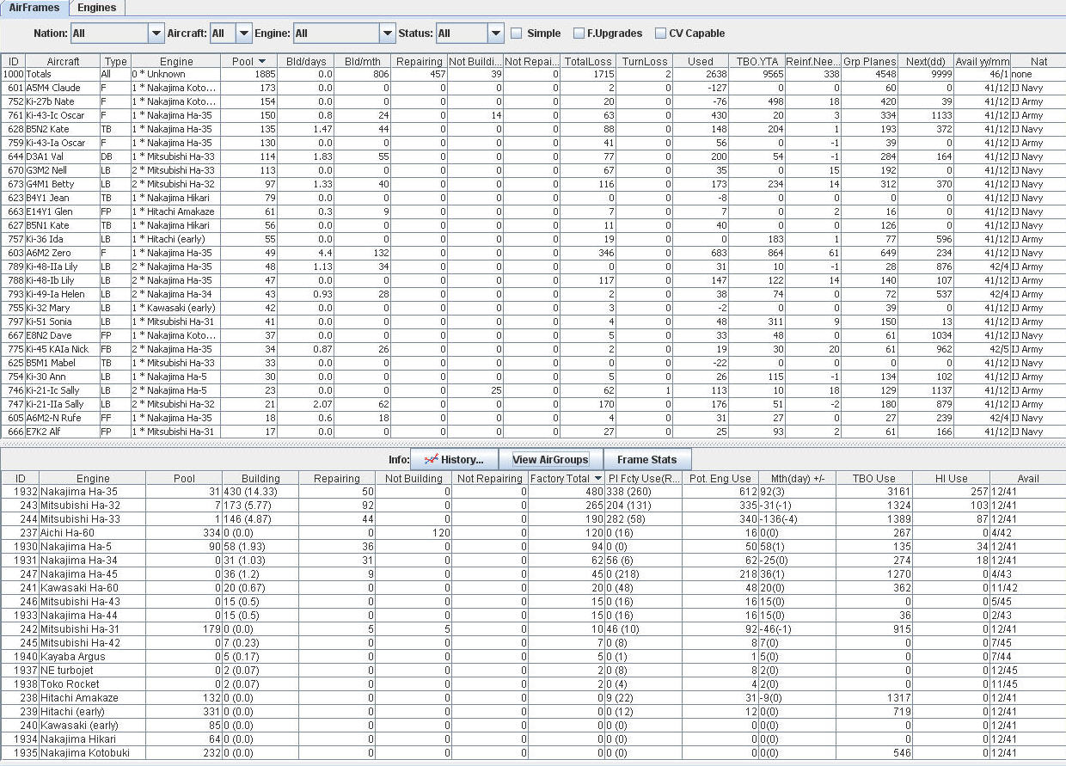Click the TBO Use column header
The height and width of the screenshot is (766, 1066).
(x=873, y=478)
